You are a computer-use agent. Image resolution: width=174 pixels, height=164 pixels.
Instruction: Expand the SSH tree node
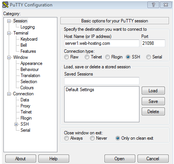16,124
